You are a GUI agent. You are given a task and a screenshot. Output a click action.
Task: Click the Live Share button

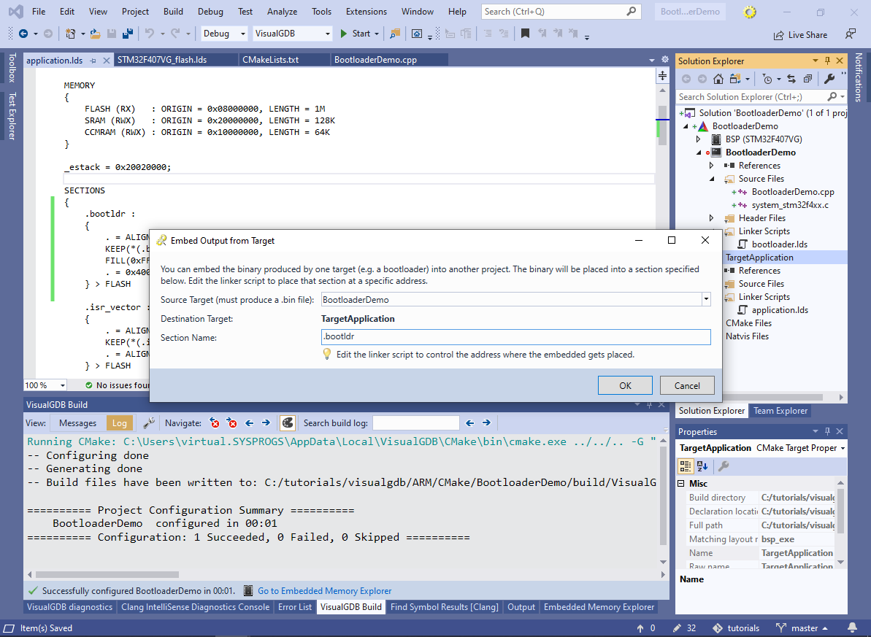tap(800, 35)
